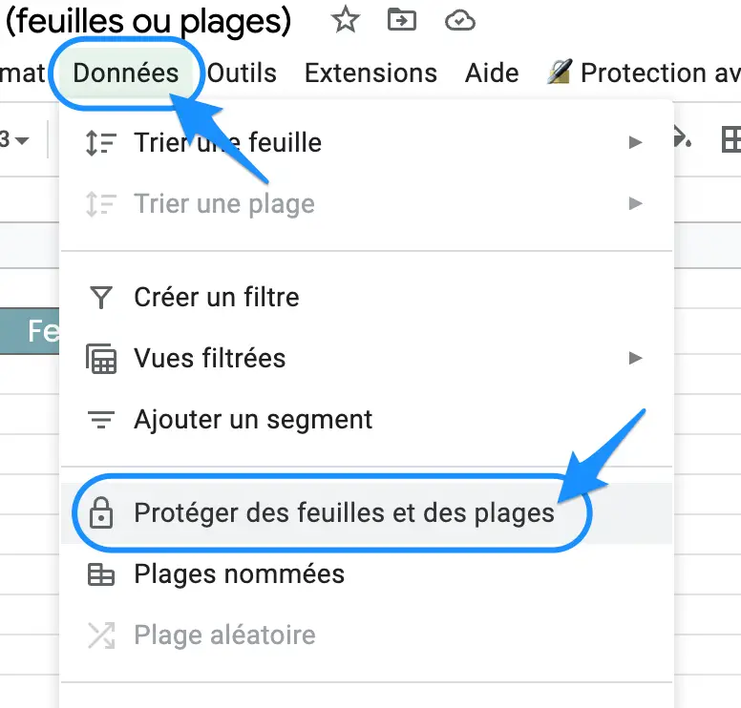Open the font size dropdown arrow
The width and height of the screenshot is (741, 708).
[x=22, y=140]
